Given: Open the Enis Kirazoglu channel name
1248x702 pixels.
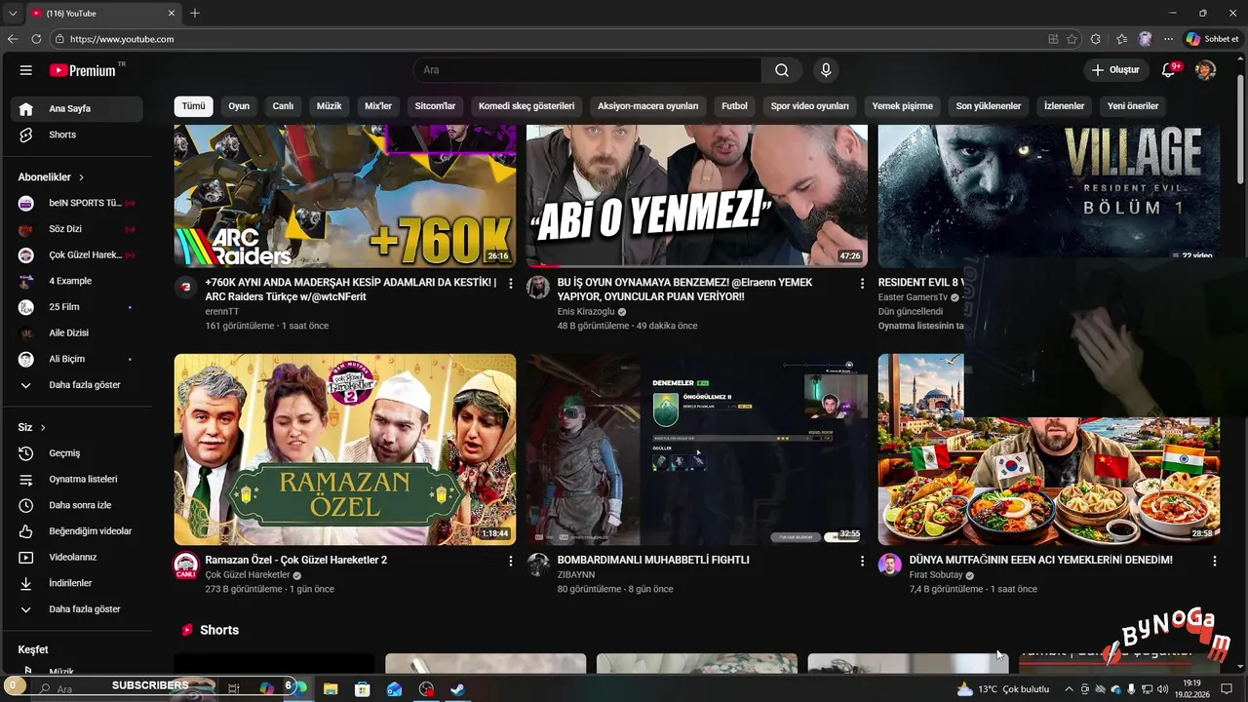Looking at the screenshot, I should click(586, 312).
